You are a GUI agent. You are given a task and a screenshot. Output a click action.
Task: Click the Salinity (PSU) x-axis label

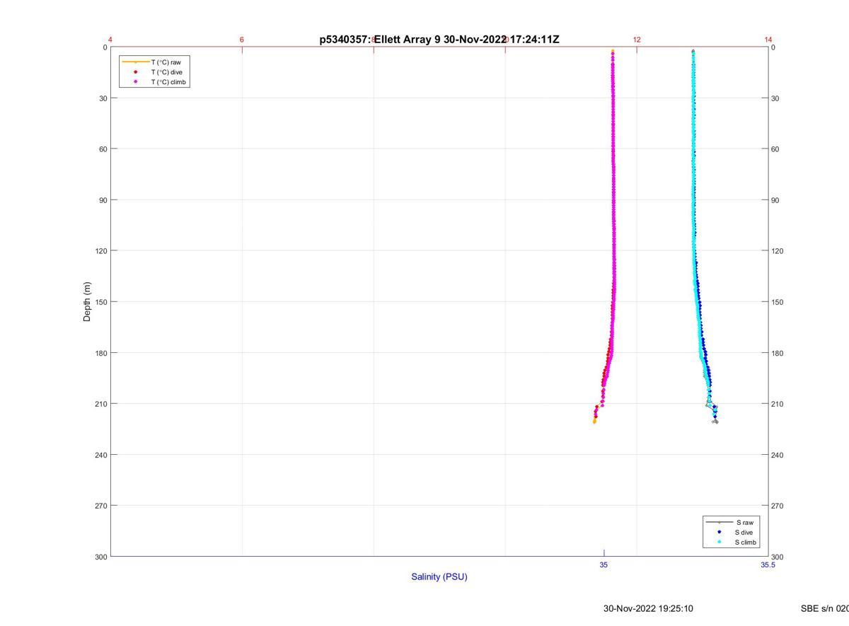439,576
